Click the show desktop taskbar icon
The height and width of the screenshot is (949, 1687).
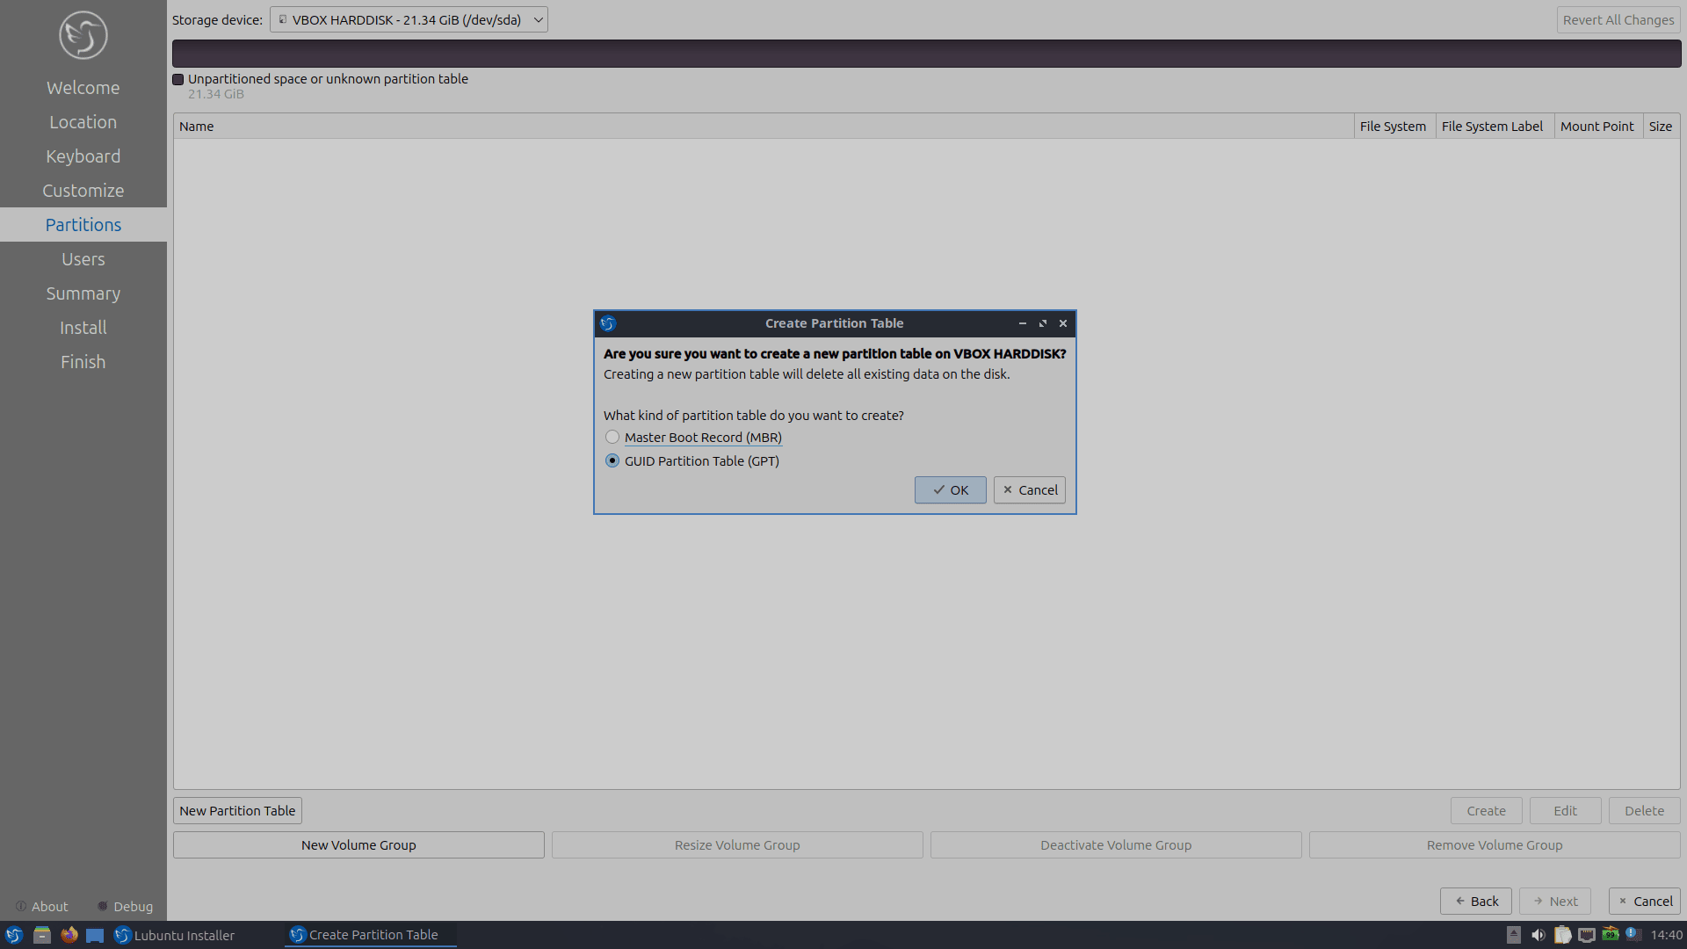tap(95, 935)
